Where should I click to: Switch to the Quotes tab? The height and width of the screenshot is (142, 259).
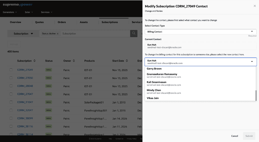[39, 22]
